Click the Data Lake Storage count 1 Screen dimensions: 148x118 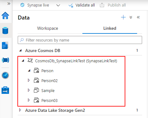(x=137, y=110)
